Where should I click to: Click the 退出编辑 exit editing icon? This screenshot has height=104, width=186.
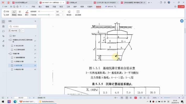click(x=78, y=13)
